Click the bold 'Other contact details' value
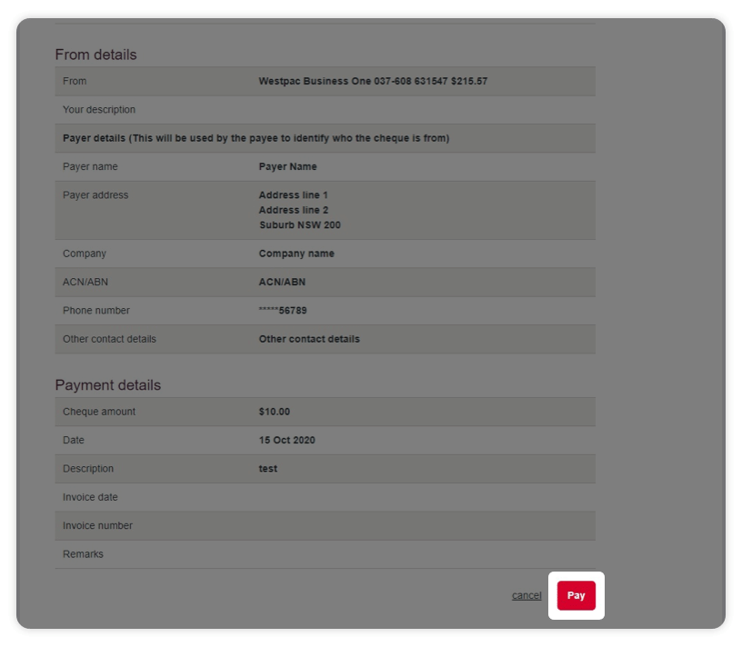 [309, 339]
